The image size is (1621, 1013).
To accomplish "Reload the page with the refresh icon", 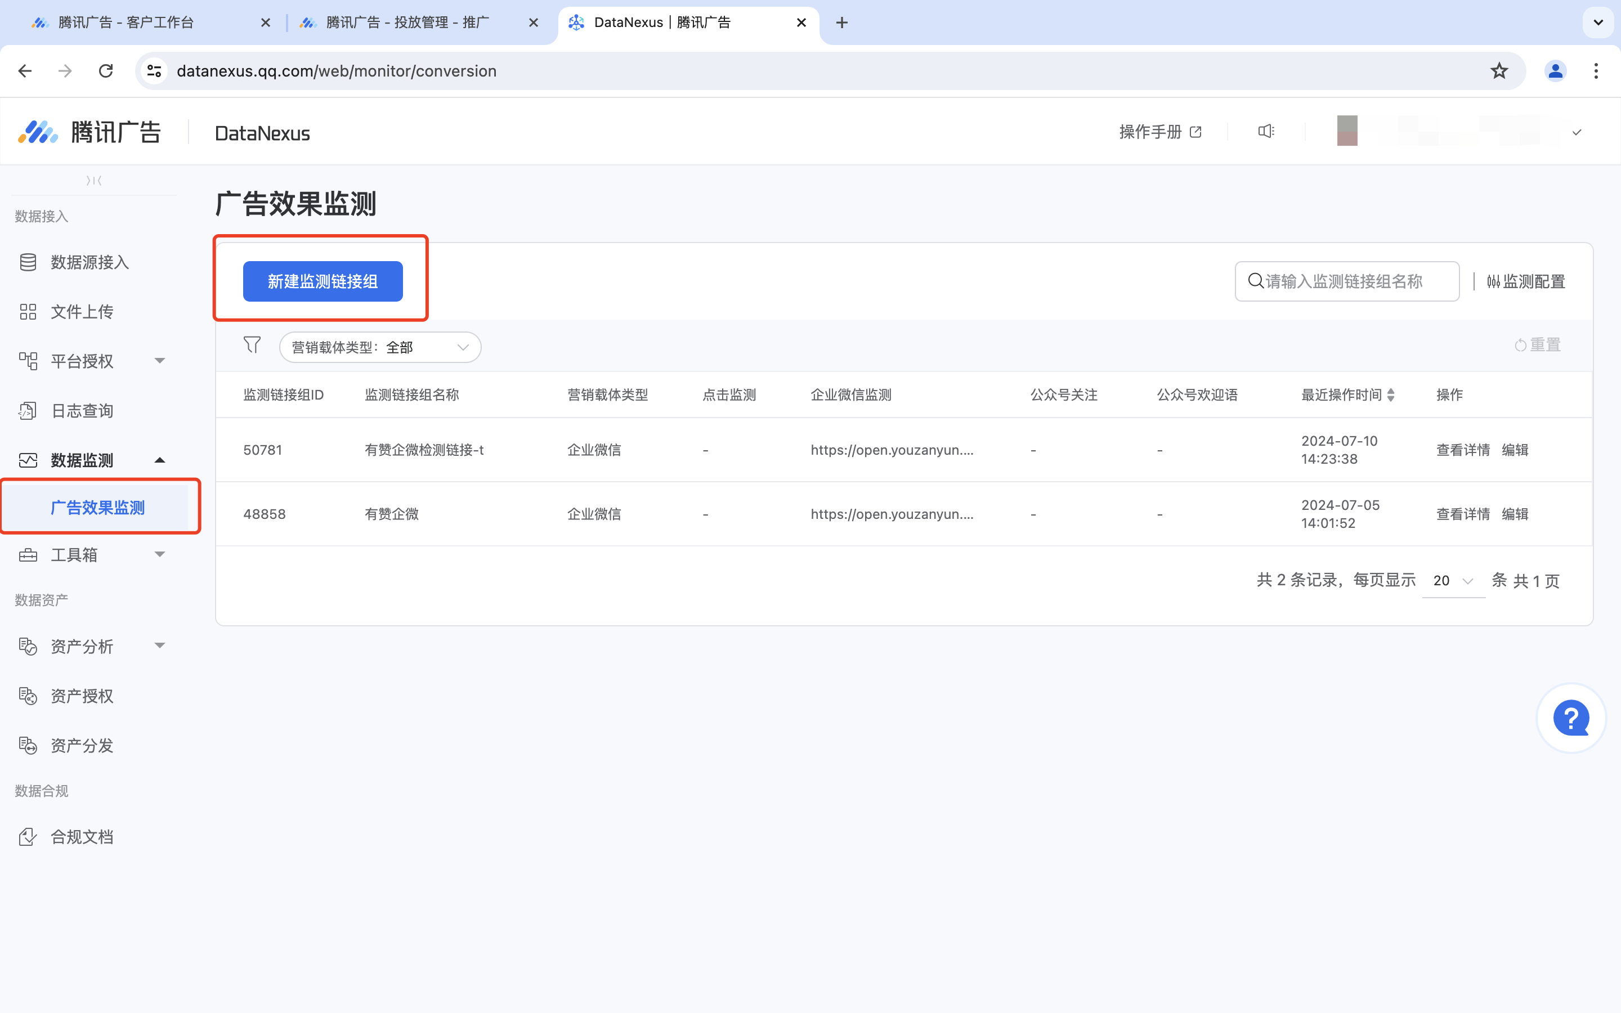I will tap(106, 71).
